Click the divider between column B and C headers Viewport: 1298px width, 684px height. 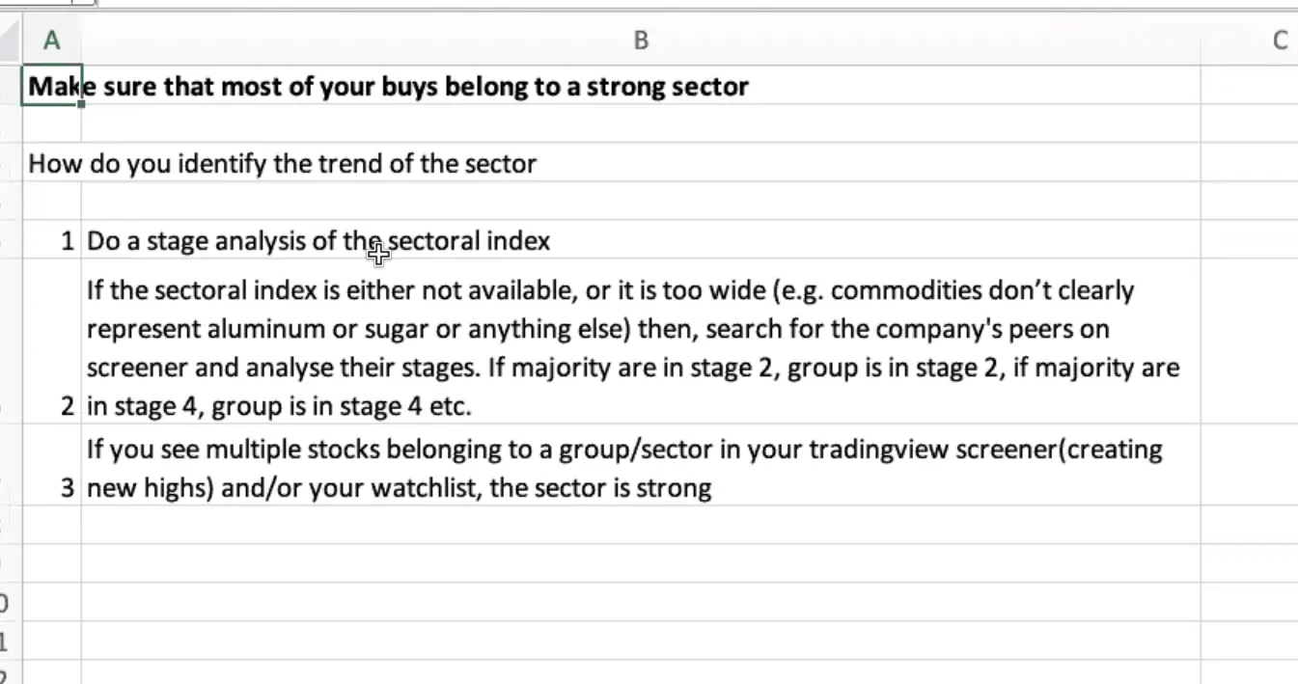tap(1200, 40)
